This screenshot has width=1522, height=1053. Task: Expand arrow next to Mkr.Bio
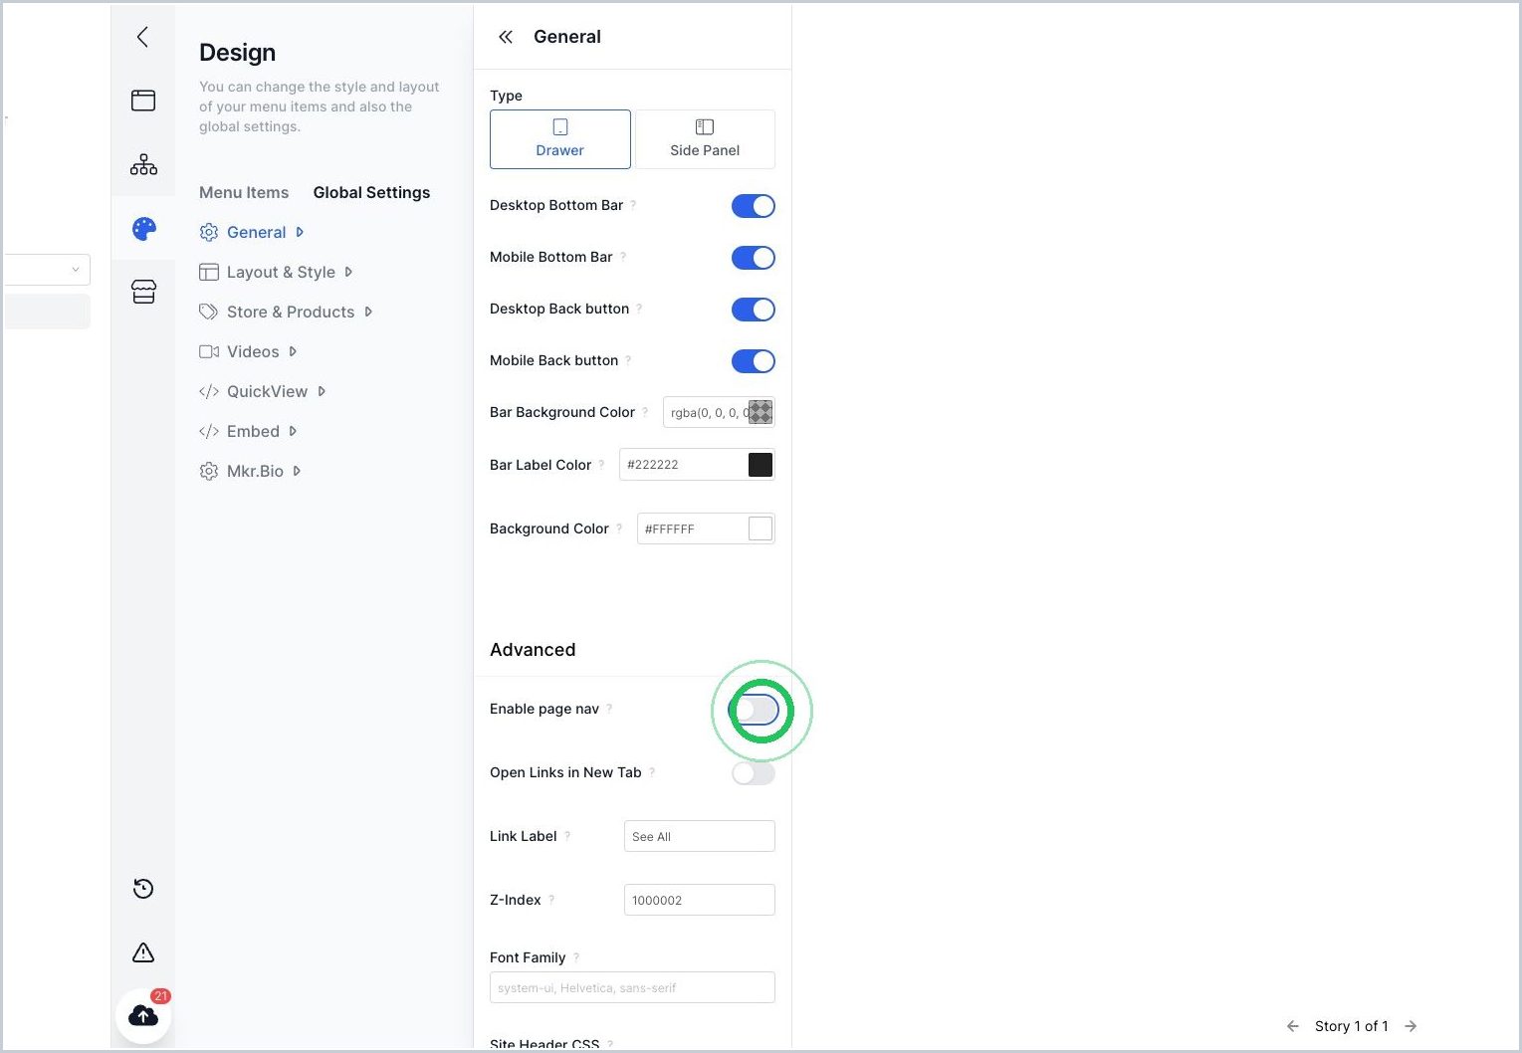(297, 471)
